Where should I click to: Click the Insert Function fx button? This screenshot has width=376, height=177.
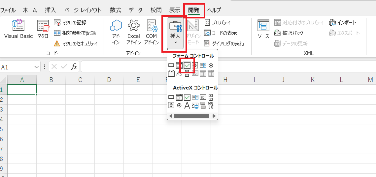point(74,67)
